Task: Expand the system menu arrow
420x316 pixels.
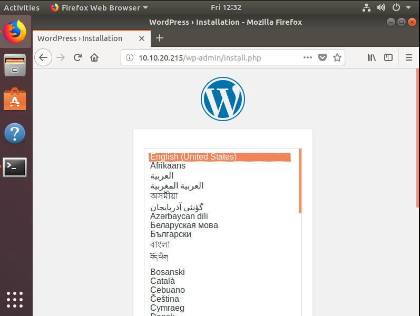Action: 408,8
